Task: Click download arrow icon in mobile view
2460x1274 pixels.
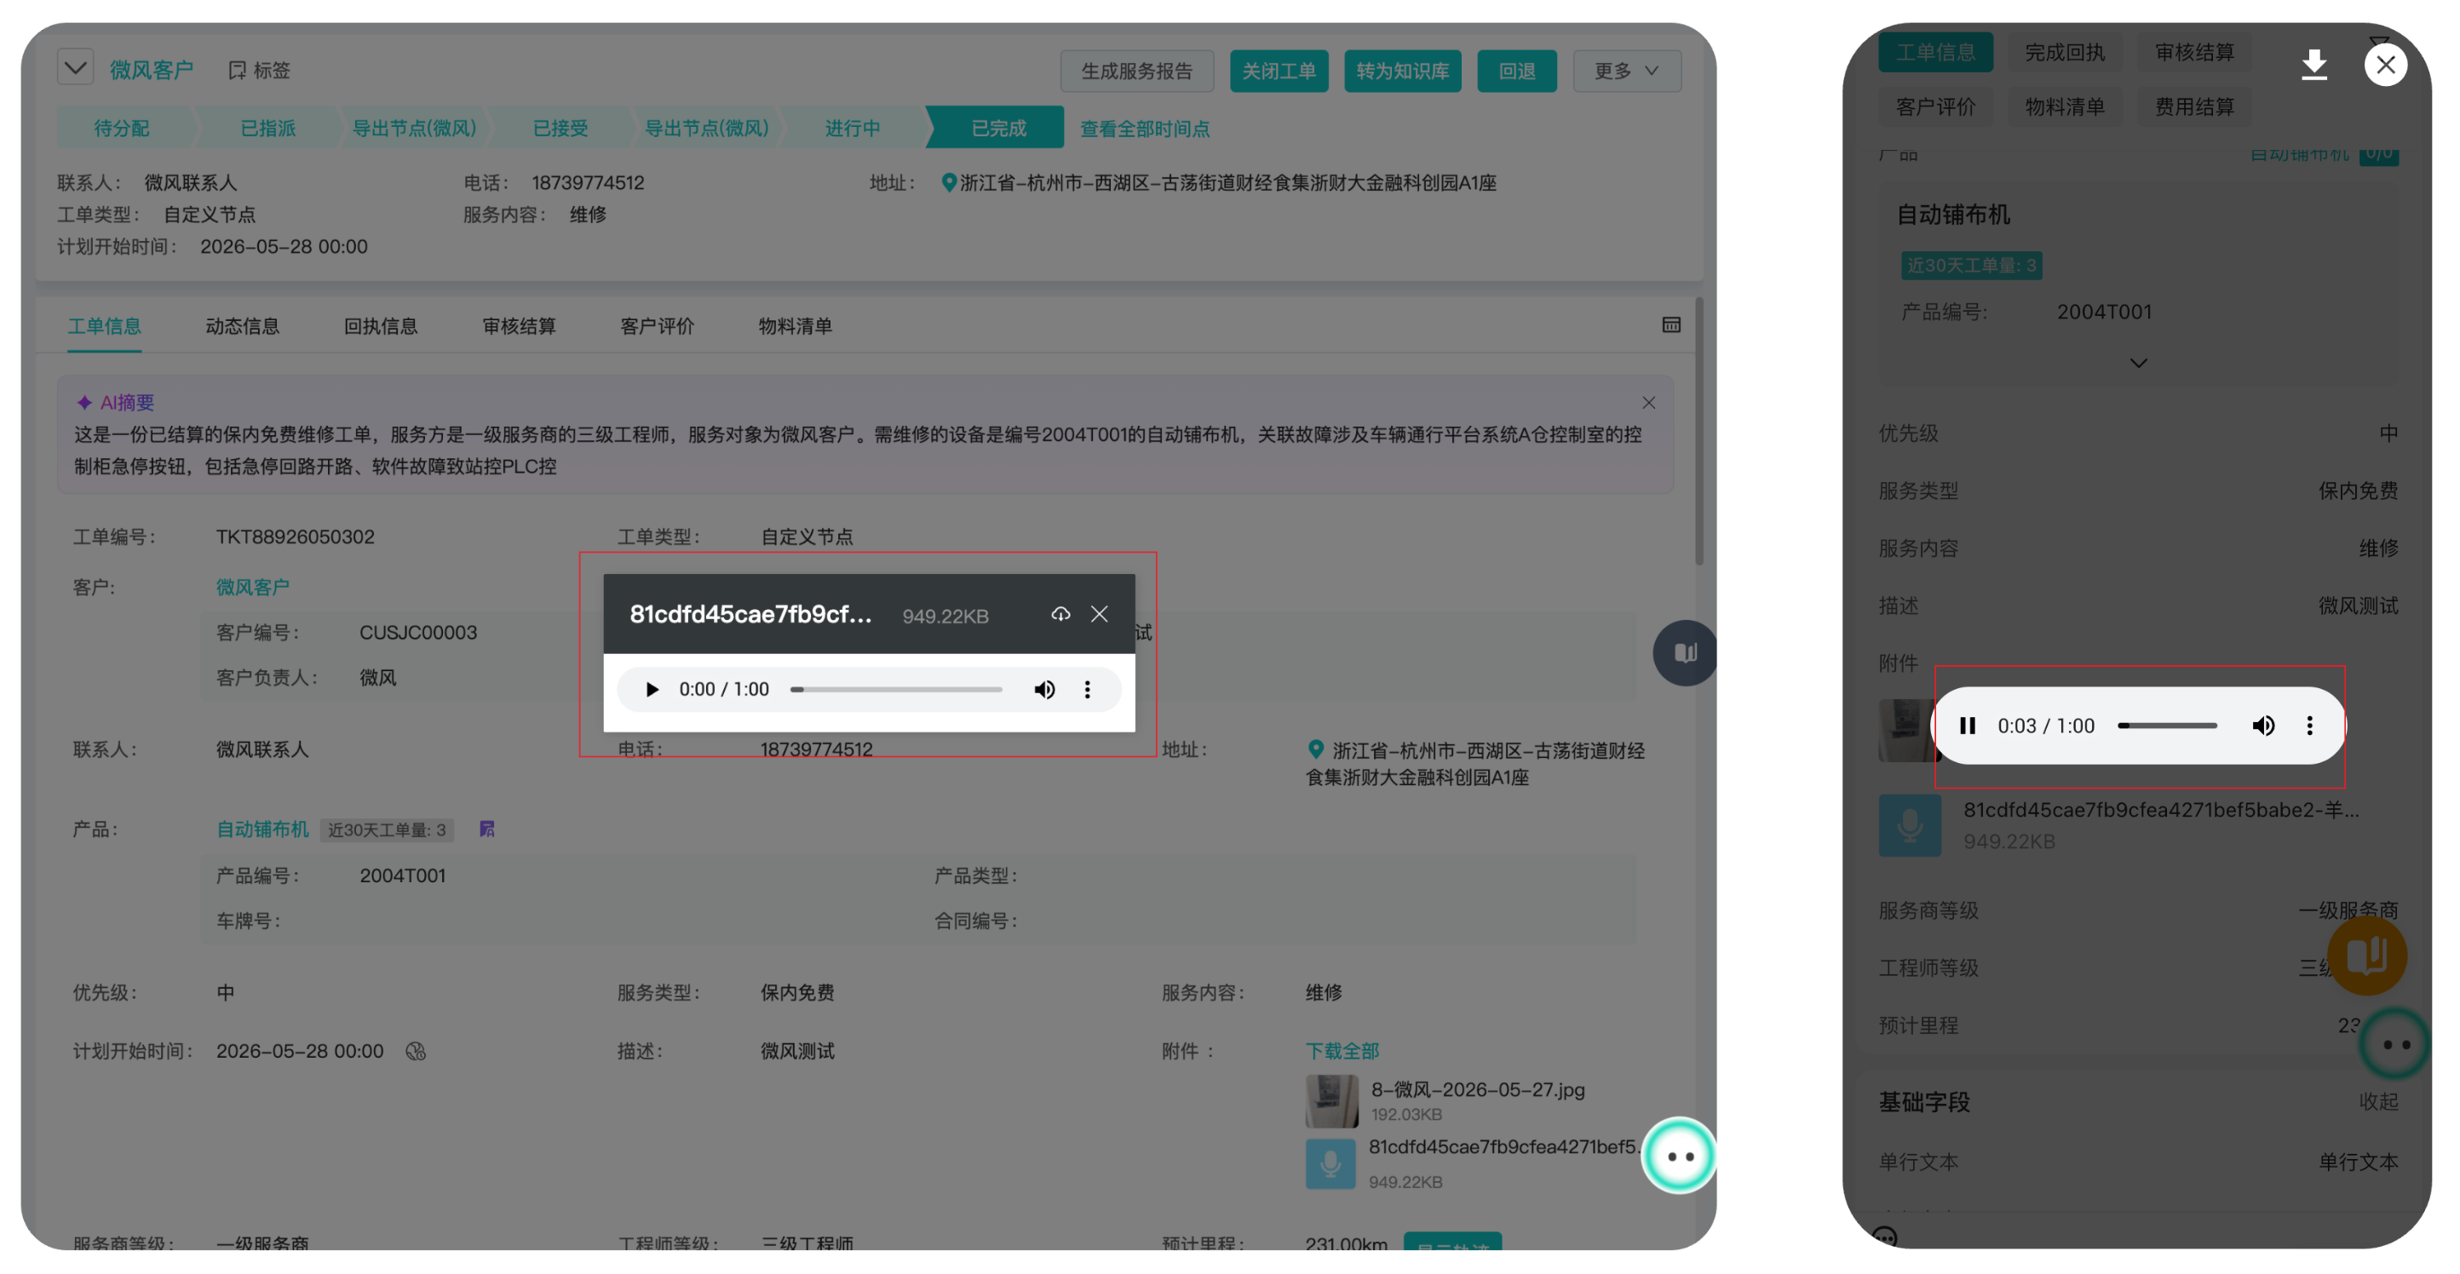Action: 2313,65
